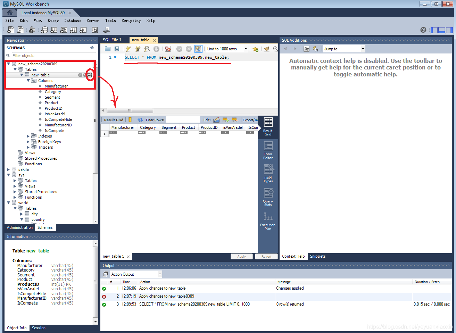456x333 pixels.
Task: Open script file icon in query editor
Action: pos(108,49)
